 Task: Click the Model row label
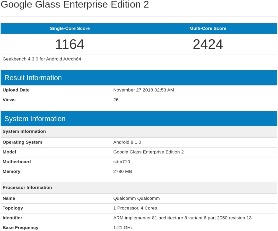(9, 152)
